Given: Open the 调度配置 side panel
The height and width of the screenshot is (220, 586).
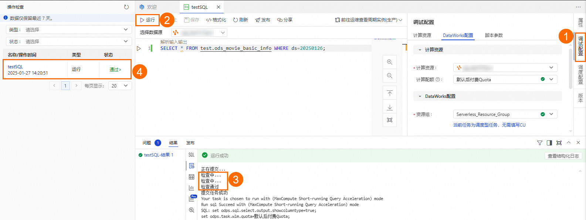Looking at the screenshot, I should point(580,75).
